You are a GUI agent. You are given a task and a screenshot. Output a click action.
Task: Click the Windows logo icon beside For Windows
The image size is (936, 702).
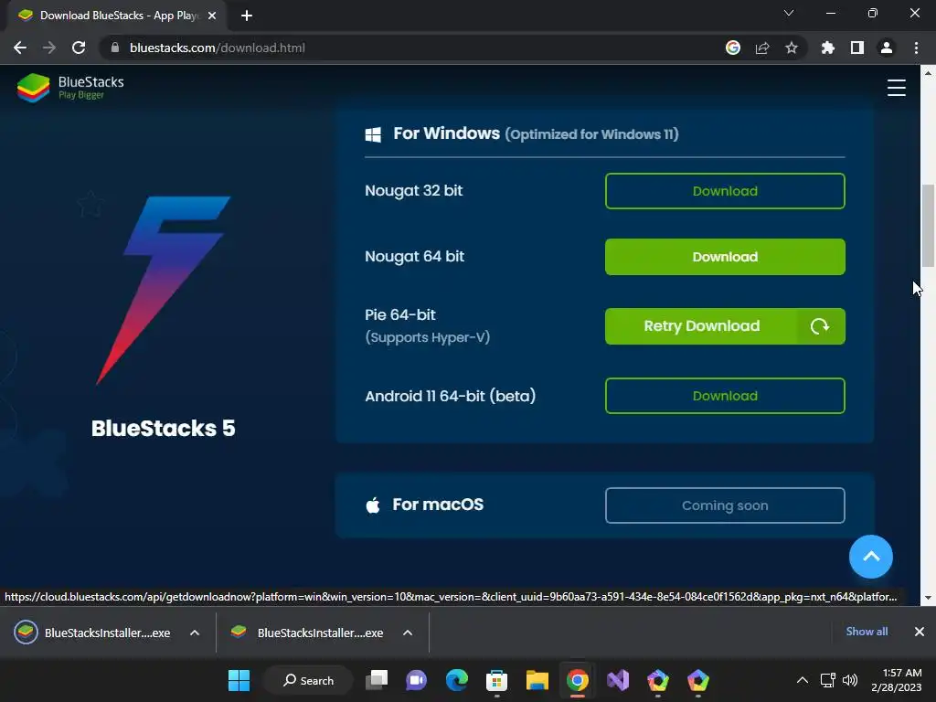[373, 134]
